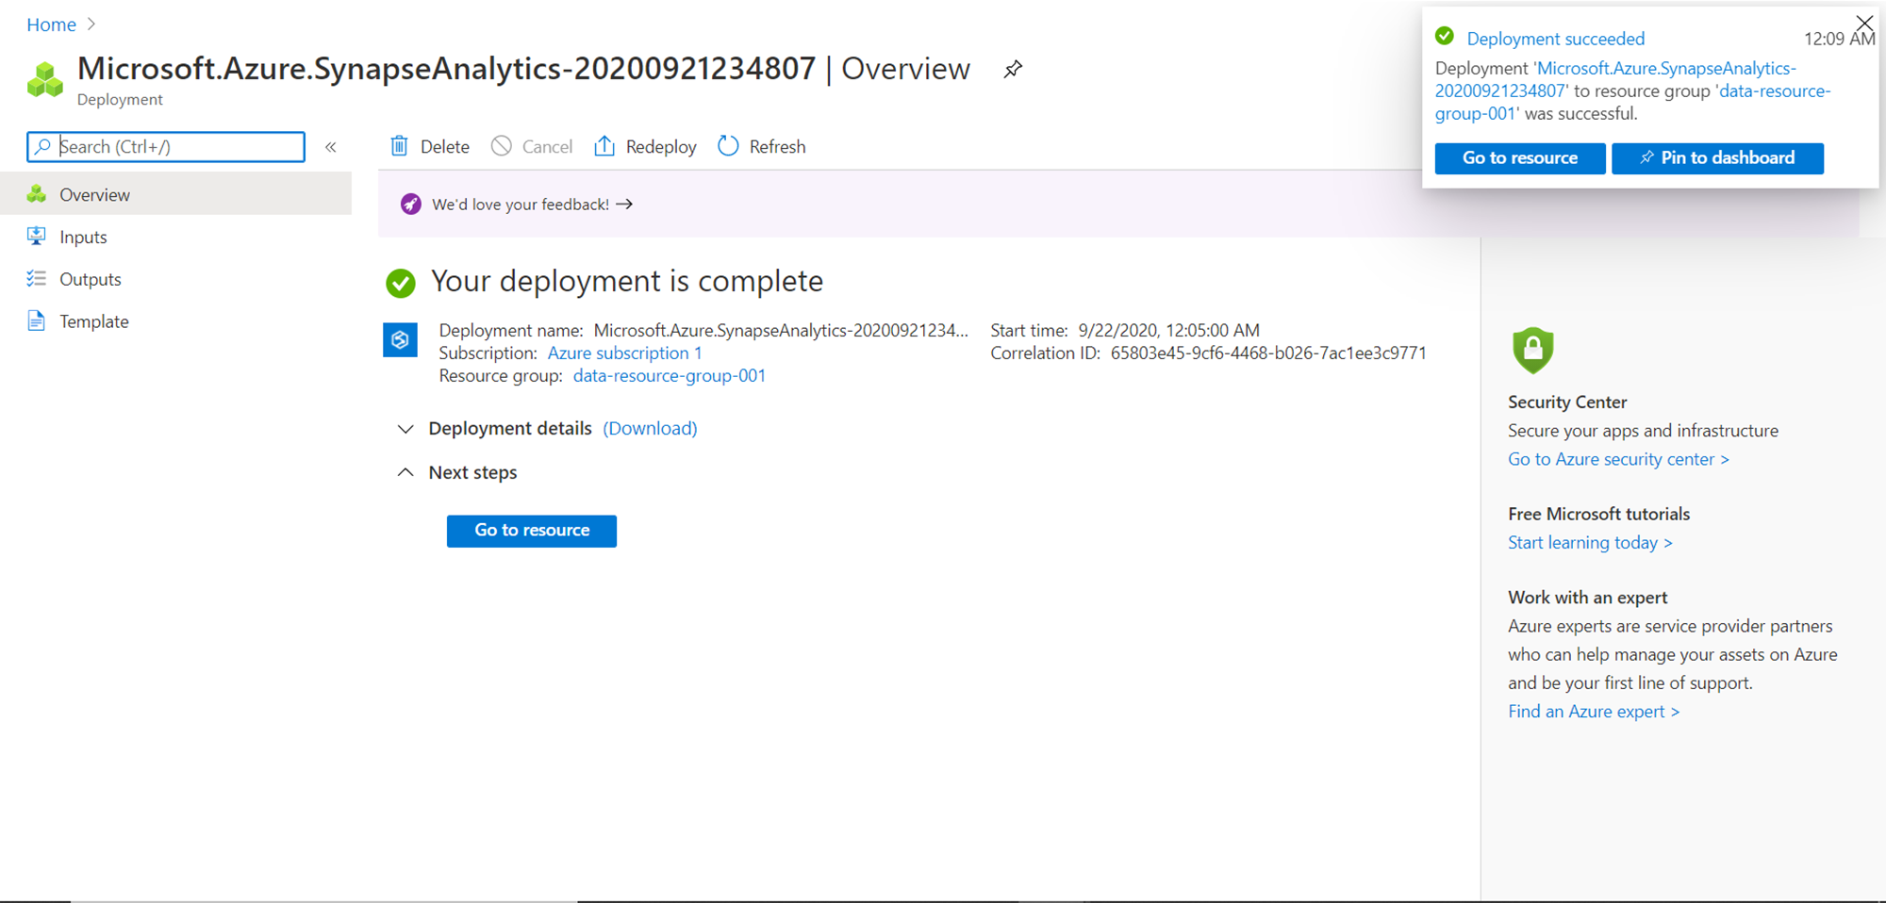This screenshot has width=1886, height=903.
Task: Click the magnifier icon in the search box
Action: (x=42, y=146)
